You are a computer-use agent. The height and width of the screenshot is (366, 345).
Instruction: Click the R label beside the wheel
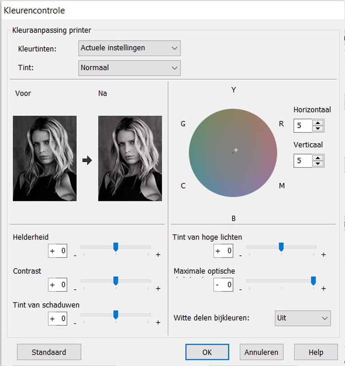281,124
